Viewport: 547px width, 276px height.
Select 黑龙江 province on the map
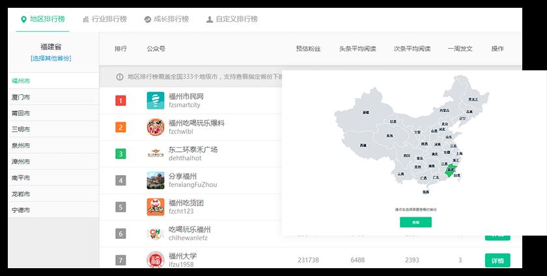pos(473,99)
